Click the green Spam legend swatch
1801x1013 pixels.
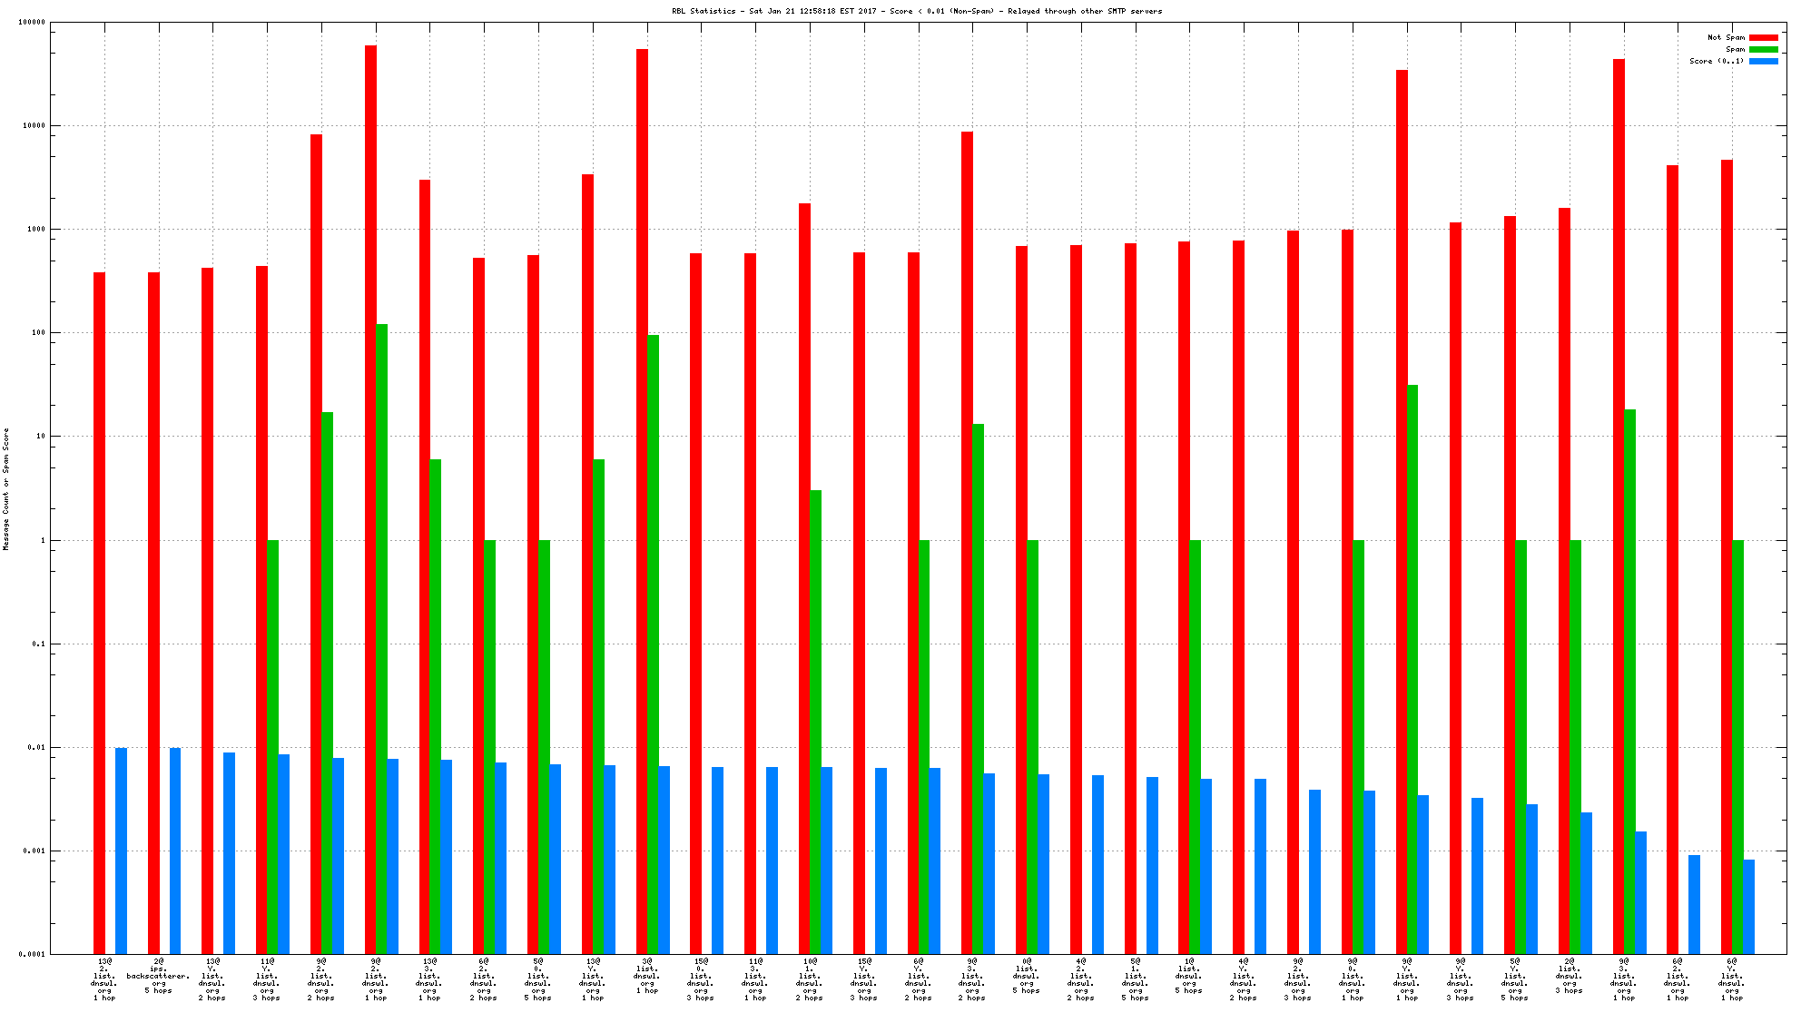(x=1763, y=49)
